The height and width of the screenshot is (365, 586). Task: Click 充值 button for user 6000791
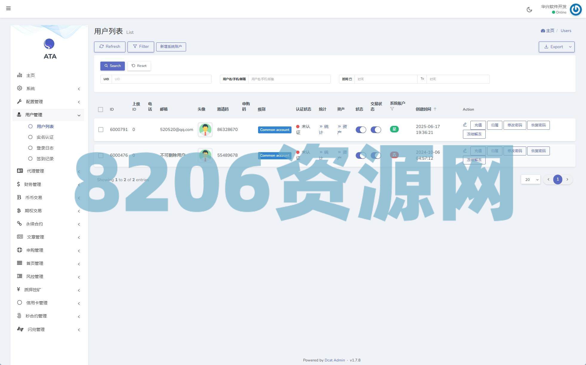478,125
